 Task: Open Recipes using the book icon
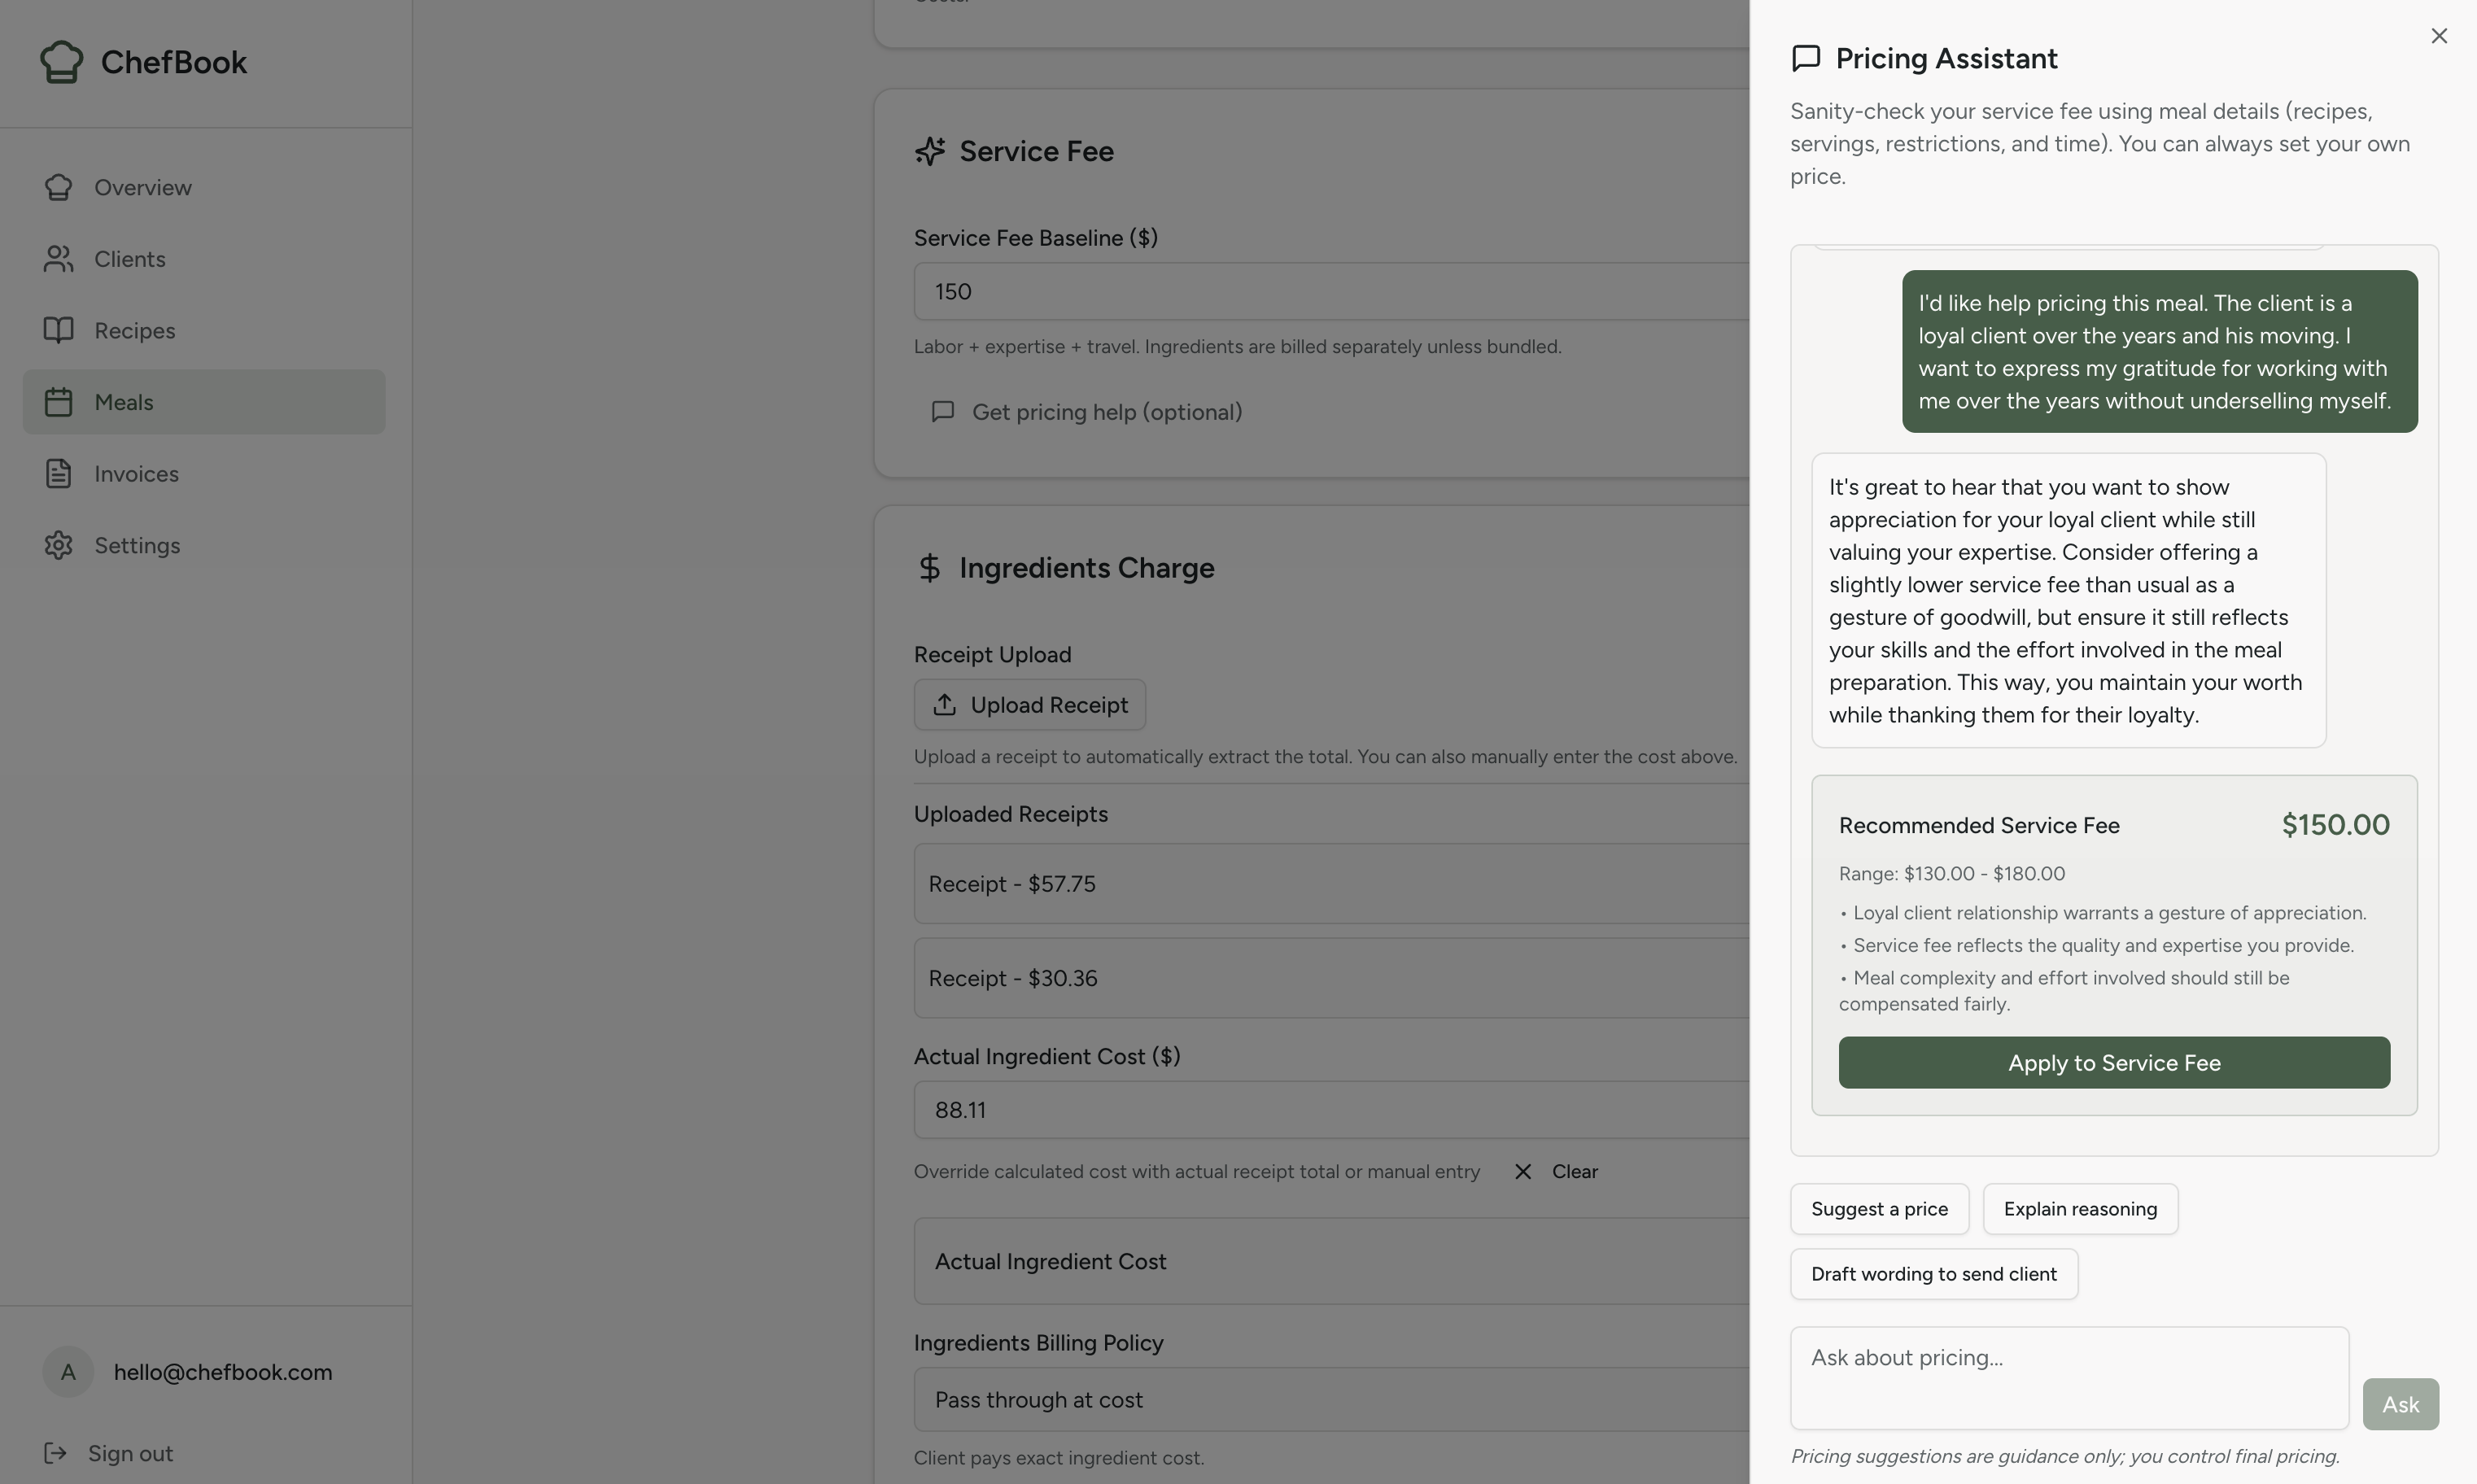[x=58, y=330]
